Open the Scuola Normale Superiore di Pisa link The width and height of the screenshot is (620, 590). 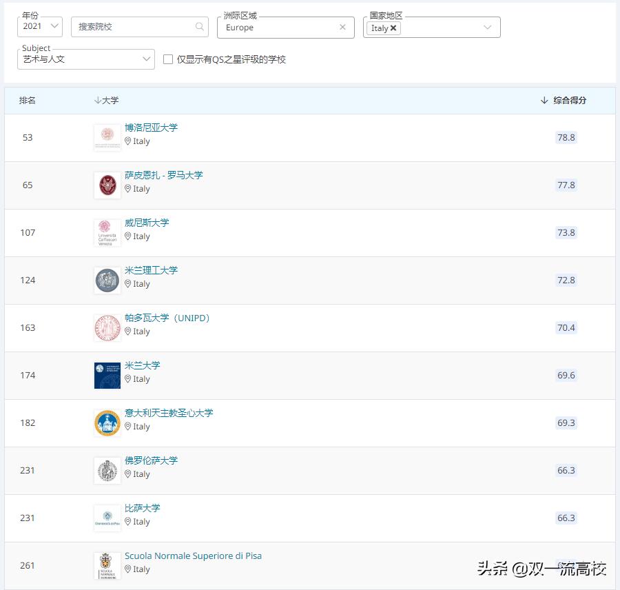pos(194,555)
